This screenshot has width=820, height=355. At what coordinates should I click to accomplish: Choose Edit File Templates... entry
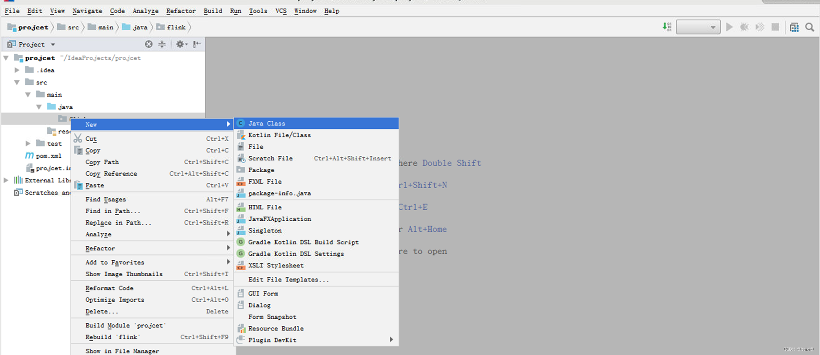click(316, 279)
